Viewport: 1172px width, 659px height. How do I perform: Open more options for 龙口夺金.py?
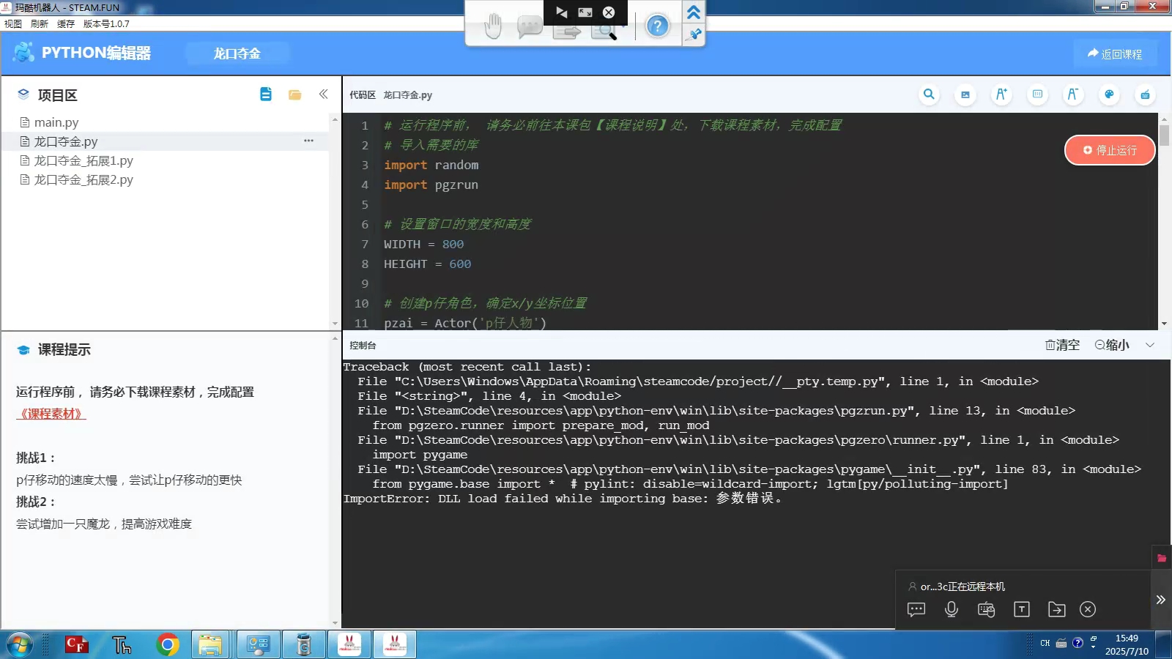click(x=308, y=141)
